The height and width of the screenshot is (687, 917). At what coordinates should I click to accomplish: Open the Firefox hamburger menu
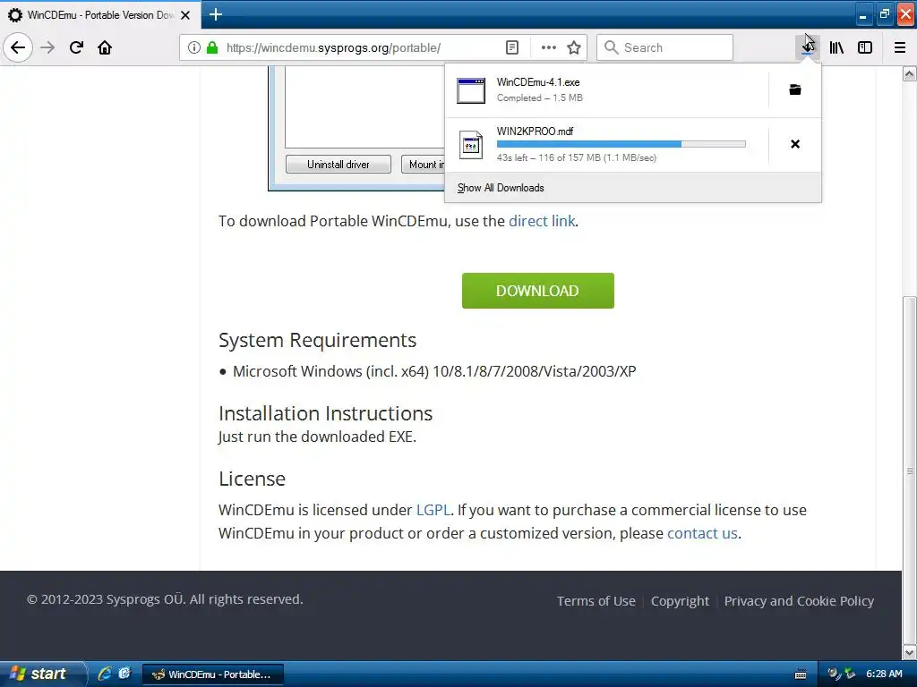pyautogui.click(x=900, y=47)
